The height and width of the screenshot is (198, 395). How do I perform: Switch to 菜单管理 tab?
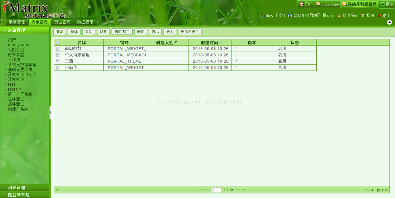(x=17, y=22)
